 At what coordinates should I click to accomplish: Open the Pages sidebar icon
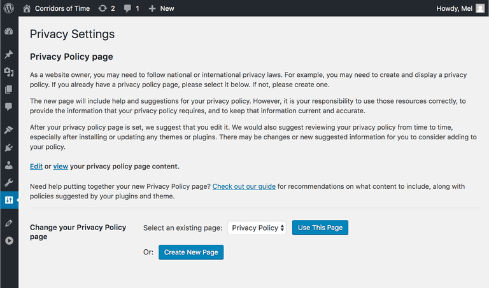[9, 90]
